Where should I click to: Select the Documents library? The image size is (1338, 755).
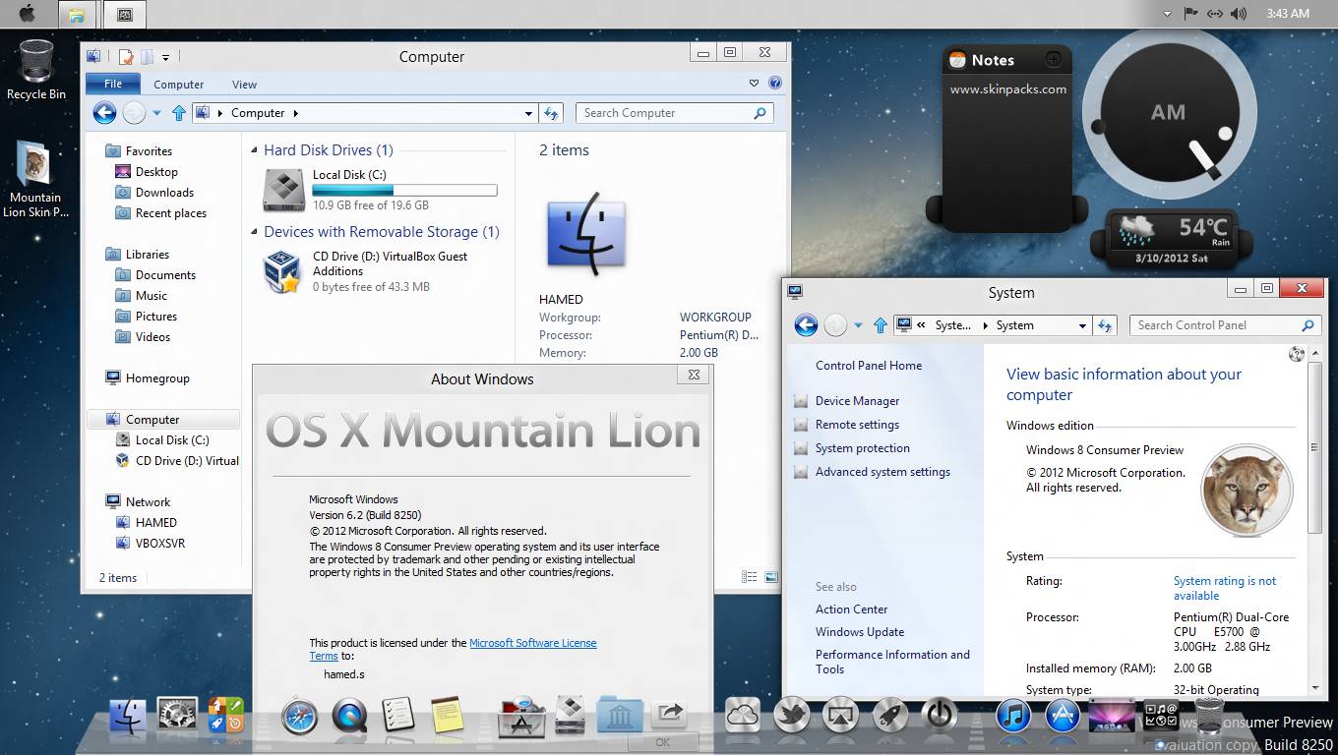pos(165,275)
